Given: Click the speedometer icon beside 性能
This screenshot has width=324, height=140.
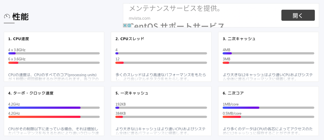Looking at the screenshot, I should click(x=7, y=16).
